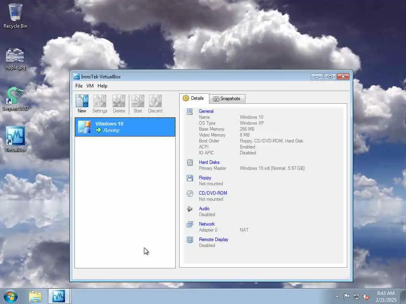Click the 8 MB video memory value

245,135
